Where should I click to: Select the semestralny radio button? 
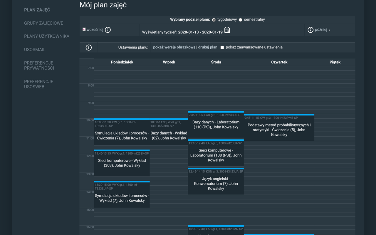240,20
